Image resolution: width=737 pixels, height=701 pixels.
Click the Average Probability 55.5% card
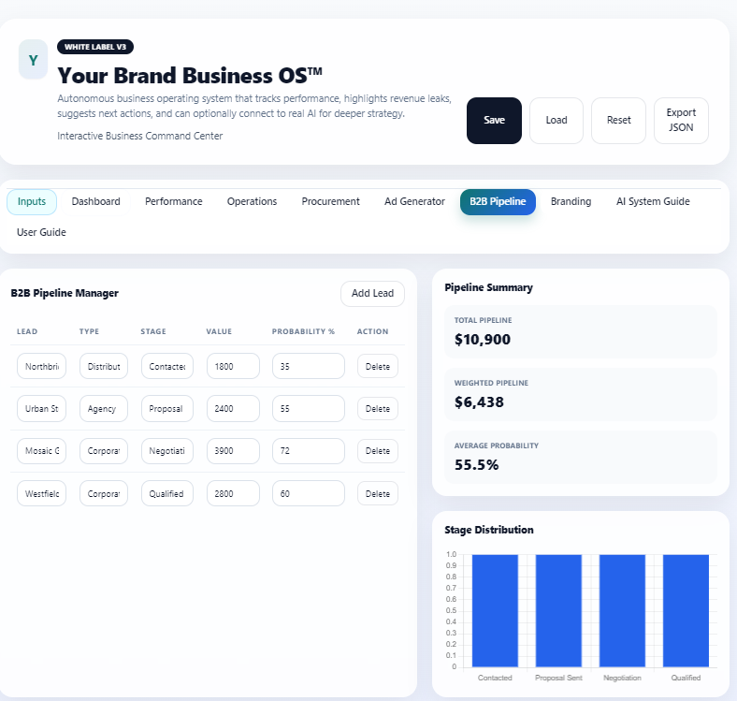pos(581,457)
